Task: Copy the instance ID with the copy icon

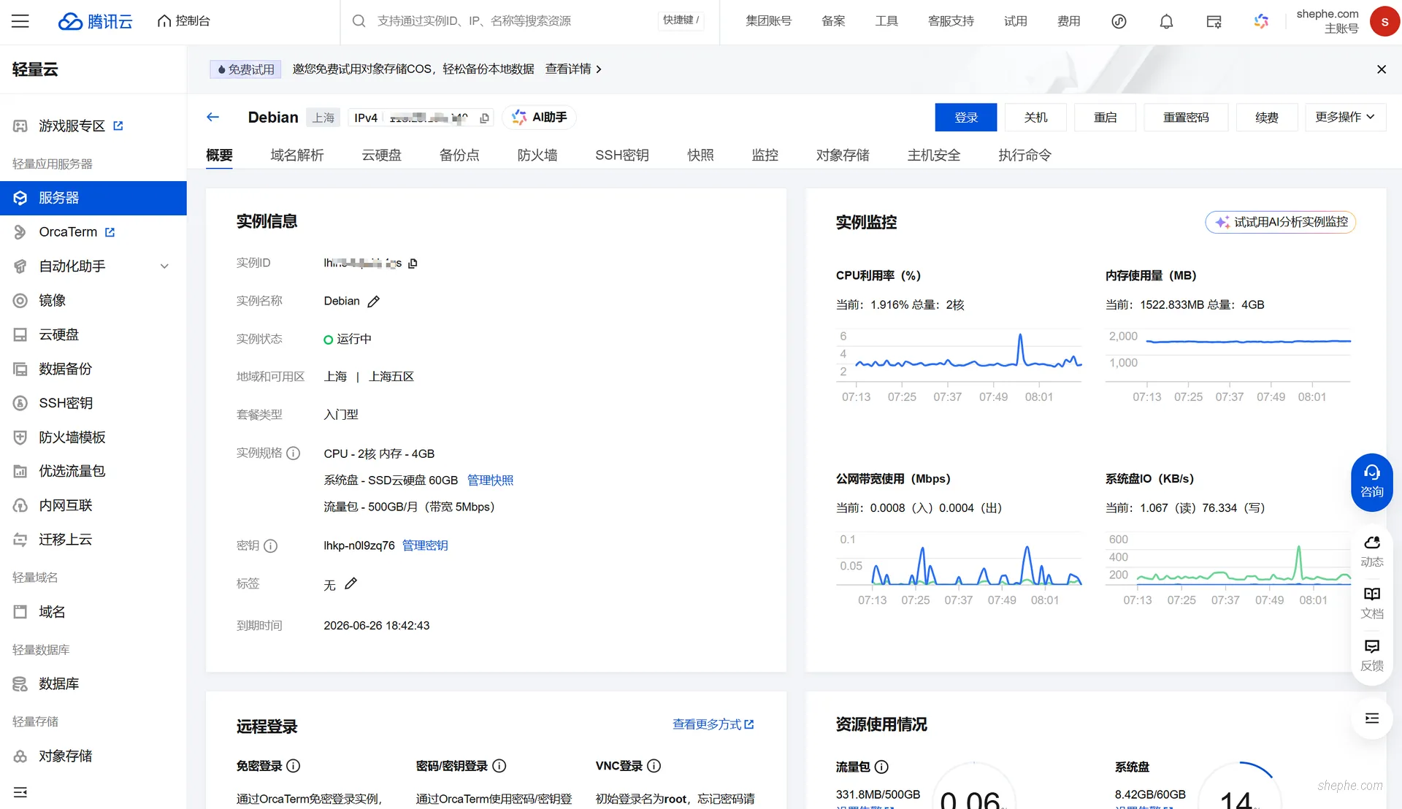Action: pyautogui.click(x=413, y=264)
